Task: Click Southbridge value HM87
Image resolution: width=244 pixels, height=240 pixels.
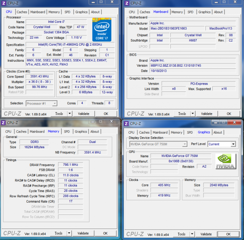Action: pos(193,40)
